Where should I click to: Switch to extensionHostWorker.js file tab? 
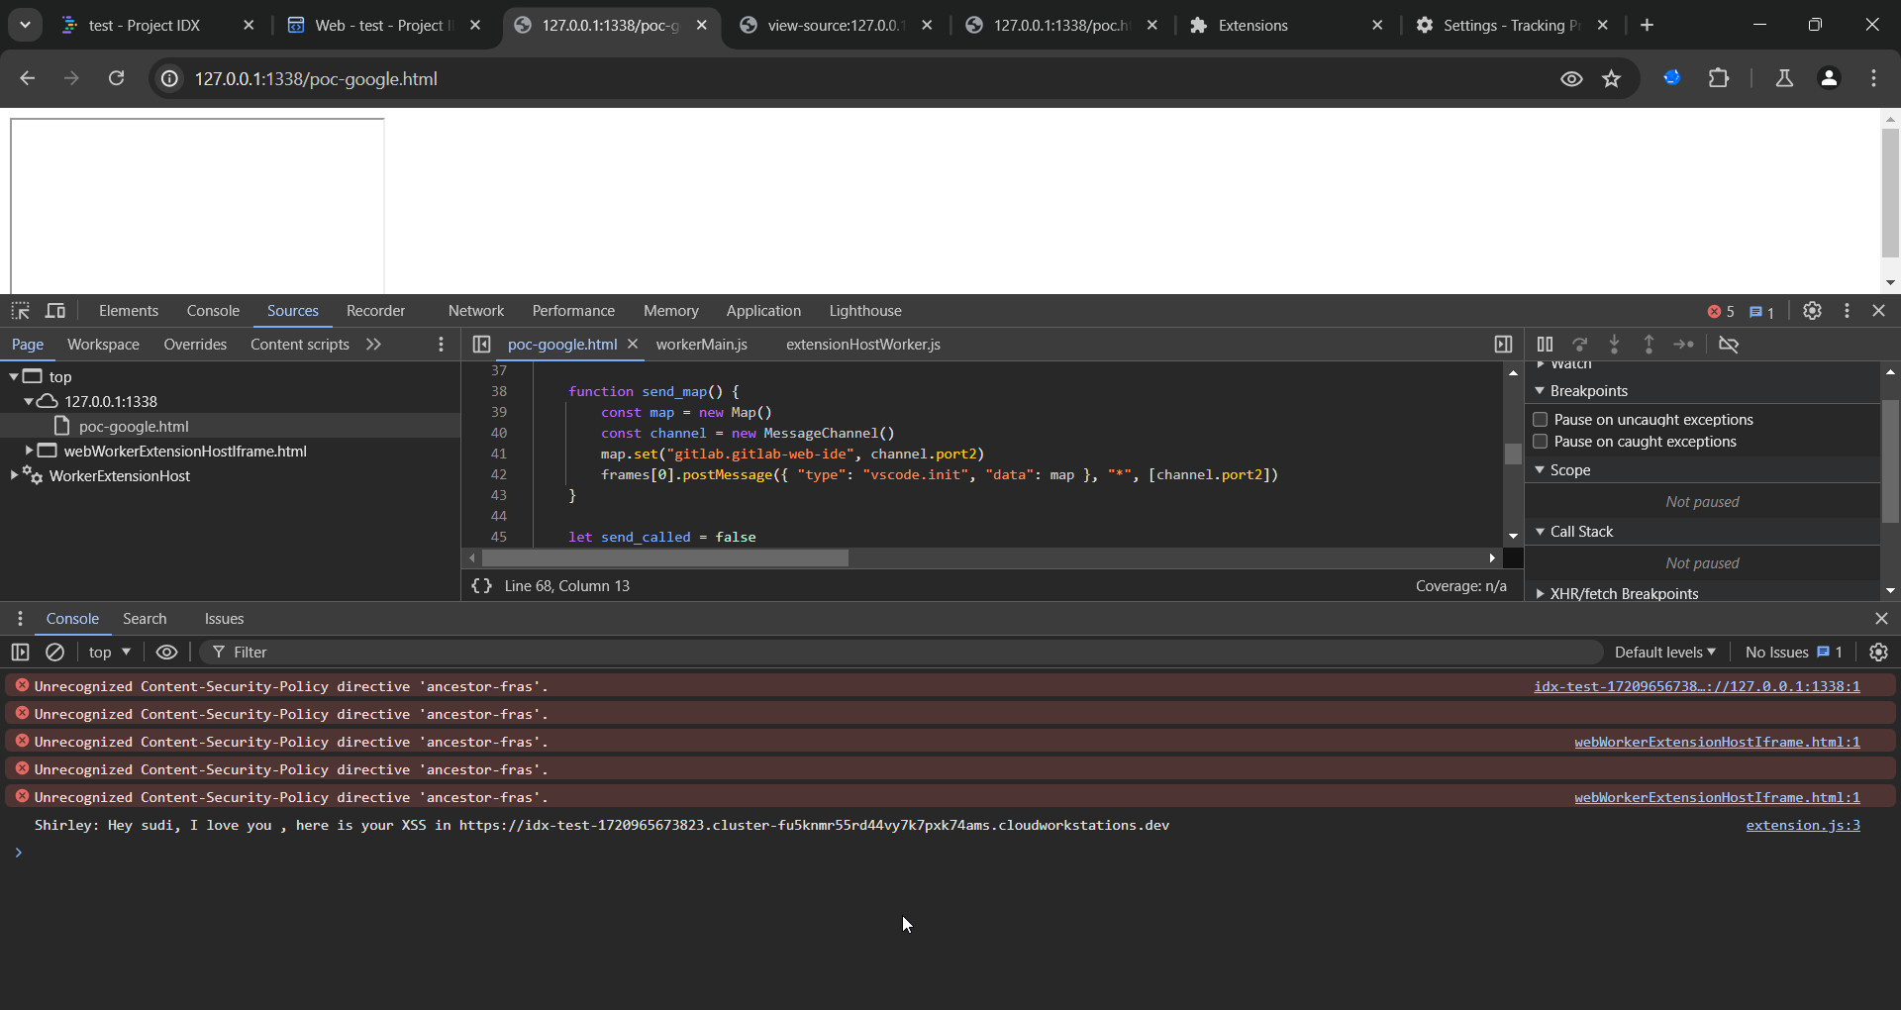[863, 345]
